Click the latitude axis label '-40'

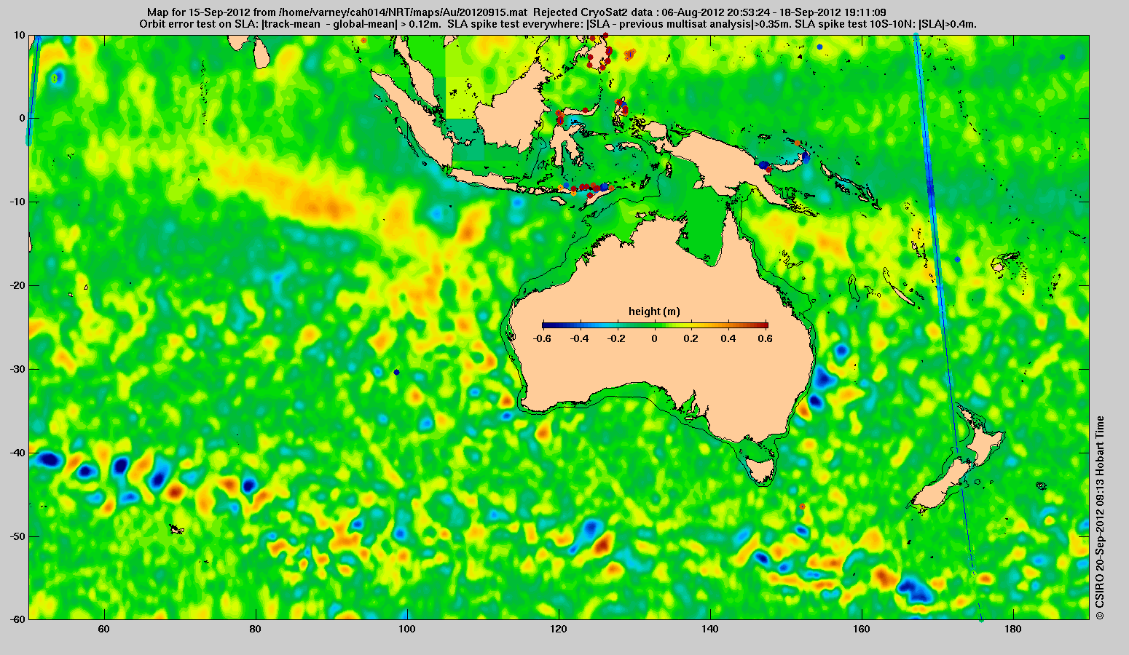(x=17, y=453)
